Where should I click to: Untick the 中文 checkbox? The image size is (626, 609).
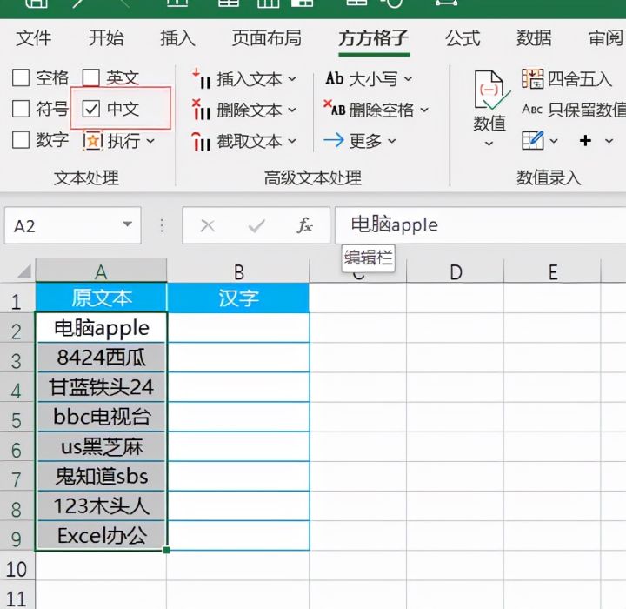[x=91, y=109]
